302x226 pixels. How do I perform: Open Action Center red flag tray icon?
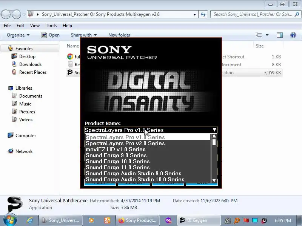pyautogui.click(x=246, y=220)
